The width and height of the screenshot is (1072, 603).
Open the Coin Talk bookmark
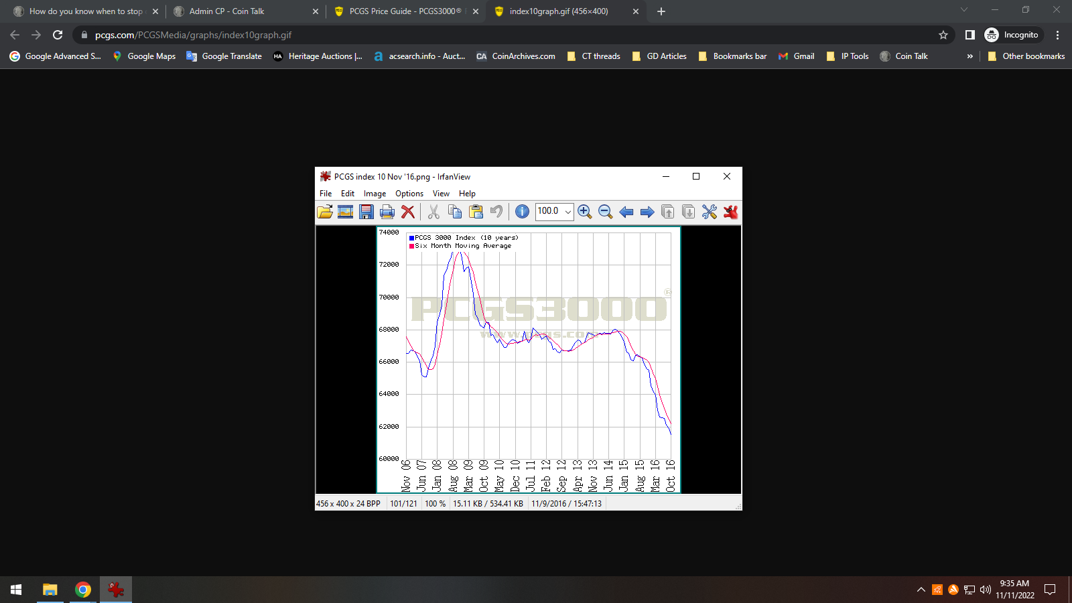click(x=904, y=56)
